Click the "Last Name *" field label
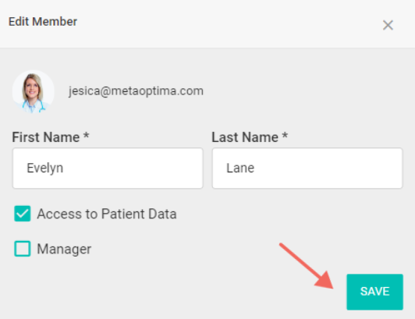Viewport: 415px width, 319px height. [x=250, y=137]
